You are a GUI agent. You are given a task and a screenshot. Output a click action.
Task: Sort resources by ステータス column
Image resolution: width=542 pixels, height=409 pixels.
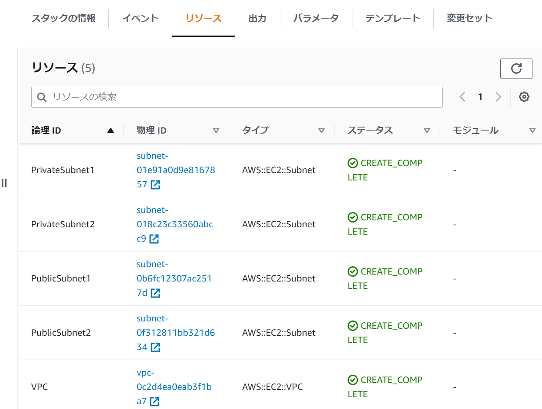click(427, 131)
